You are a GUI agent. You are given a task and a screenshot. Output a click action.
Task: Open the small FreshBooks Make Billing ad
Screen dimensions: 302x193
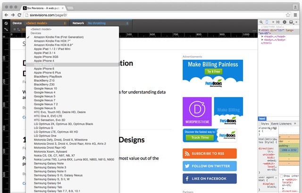tap(228, 111)
